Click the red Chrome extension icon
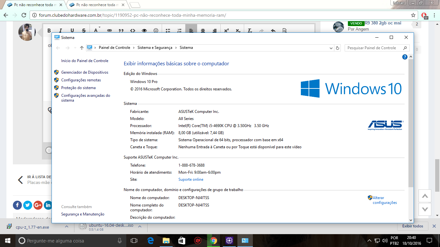This screenshot has width=440, height=247. click(x=424, y=15)
